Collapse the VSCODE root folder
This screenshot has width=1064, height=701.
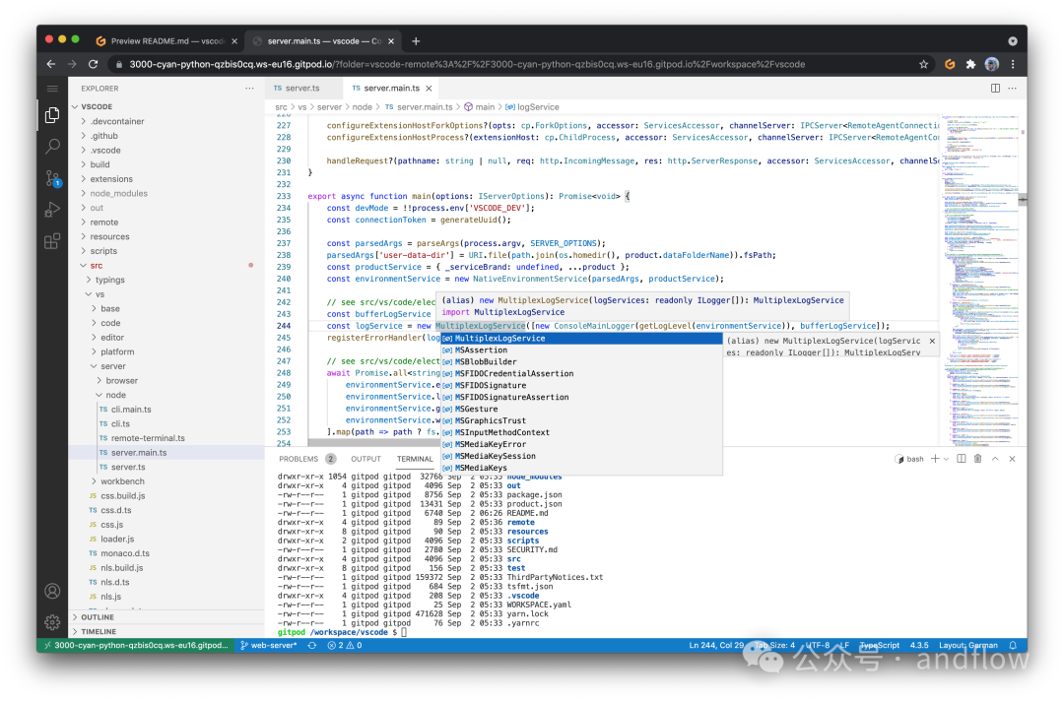click(x=166, y=106)
